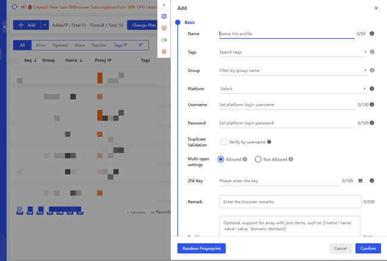Focus the platform login password input
This screenshot has width=387, height=261.
(288, 123)
